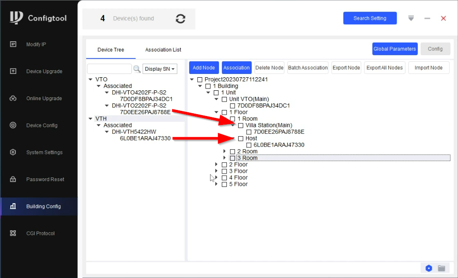
Task: Select the 4 Floor tree node
Action: coord(238,177)
